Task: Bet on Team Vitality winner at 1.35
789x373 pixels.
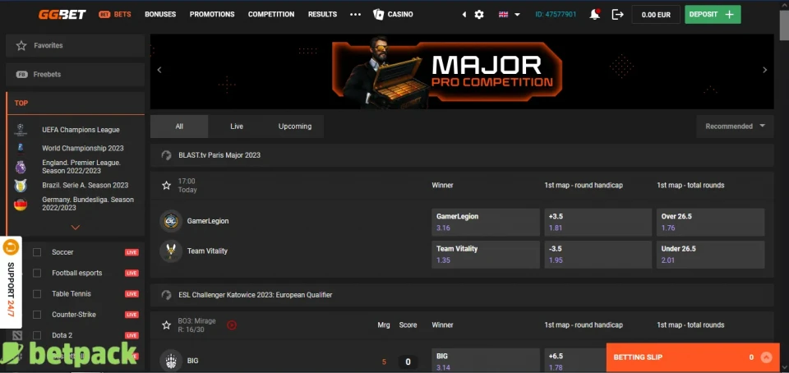Action: pyautogui.click(x=486, y=255)
